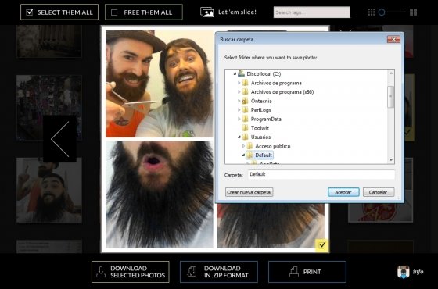Click the zip file icon on the DOWNLOAD IN .ZIP FORMAT button
Viewport: 438px width, 289px height.
tap(192, 272)
